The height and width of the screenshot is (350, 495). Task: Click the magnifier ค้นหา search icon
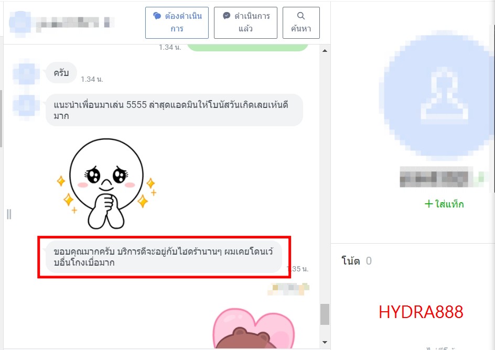pos(300,16)
